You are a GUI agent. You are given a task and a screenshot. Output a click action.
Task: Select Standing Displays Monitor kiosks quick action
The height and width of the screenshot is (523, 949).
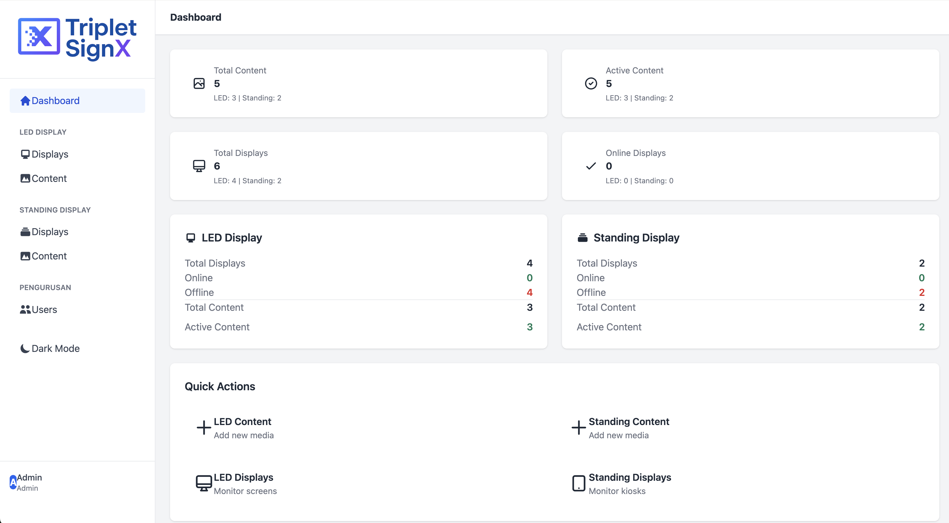(629, 484)
